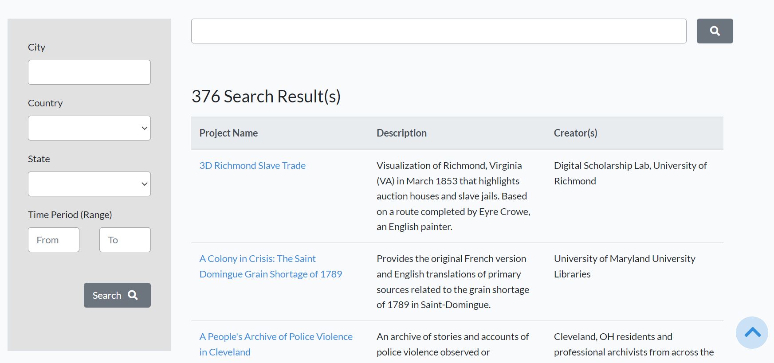Viewport: 774px width, 363px height.
Task: Click the Time Period (Range) label
Action: (x=70, y=214)
